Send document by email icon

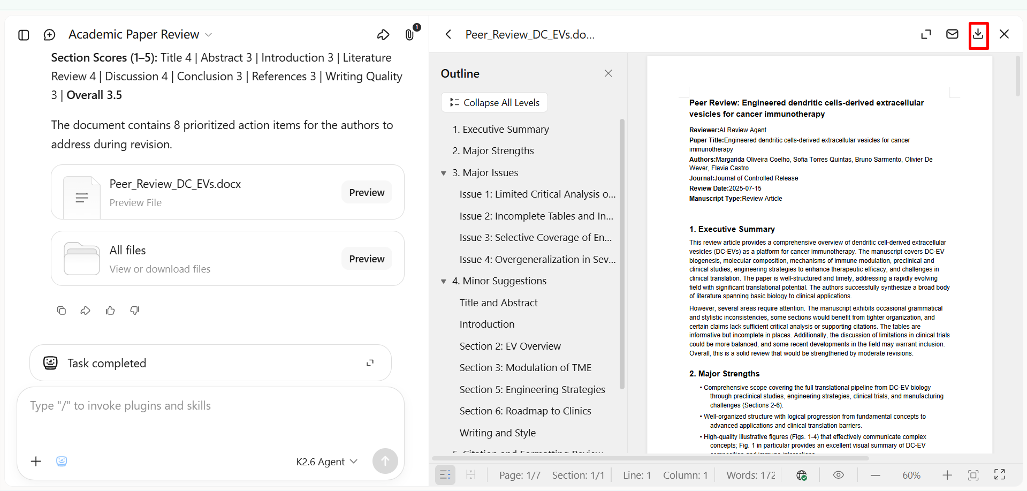click(952, 34)
